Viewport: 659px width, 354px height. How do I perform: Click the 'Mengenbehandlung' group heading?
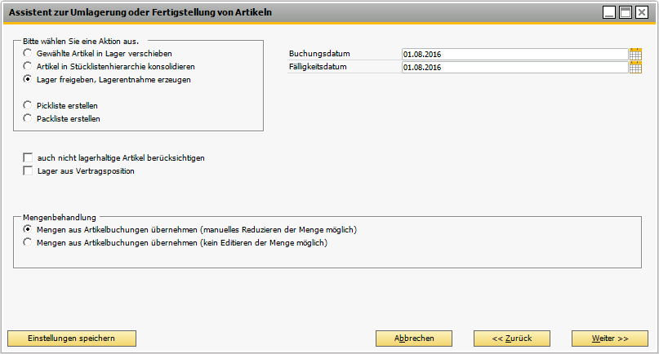pyautogui.click(x=60, y=218)
